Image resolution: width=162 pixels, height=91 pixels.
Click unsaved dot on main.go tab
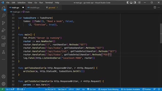click(23, 7)
